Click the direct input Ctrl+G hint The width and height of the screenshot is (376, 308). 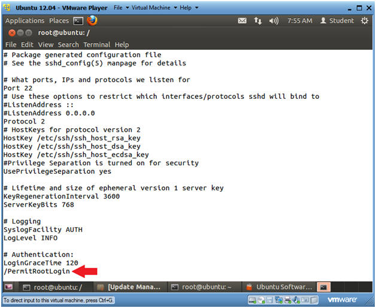(58, 300)
